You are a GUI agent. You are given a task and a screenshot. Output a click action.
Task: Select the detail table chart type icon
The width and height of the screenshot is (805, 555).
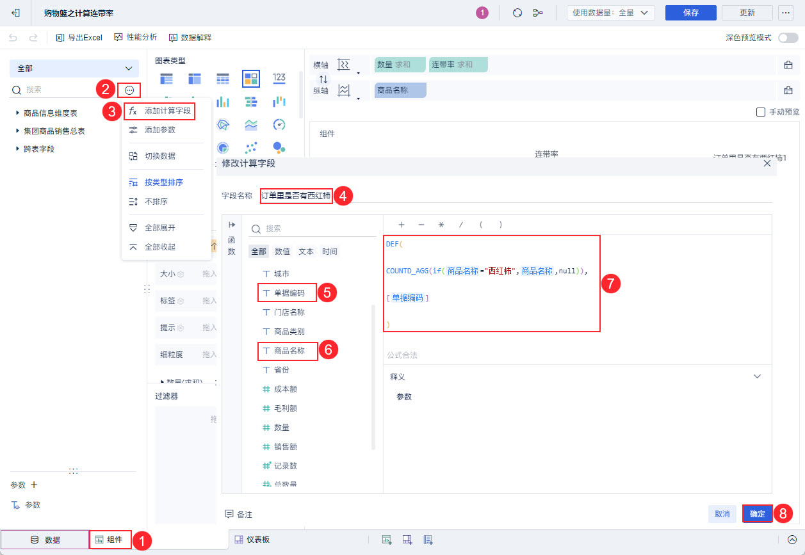click(223, 79)
